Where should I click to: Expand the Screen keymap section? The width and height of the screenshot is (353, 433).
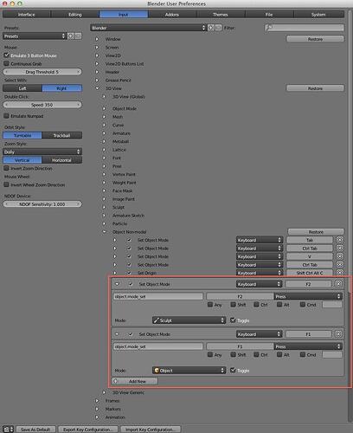[x=97, y=47]
